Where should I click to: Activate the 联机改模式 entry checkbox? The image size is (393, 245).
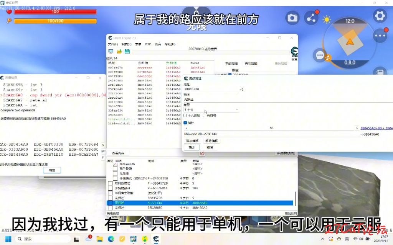110,183
